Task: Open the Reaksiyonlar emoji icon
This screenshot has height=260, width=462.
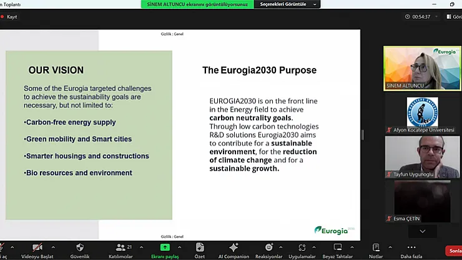Action: (268, 248)
